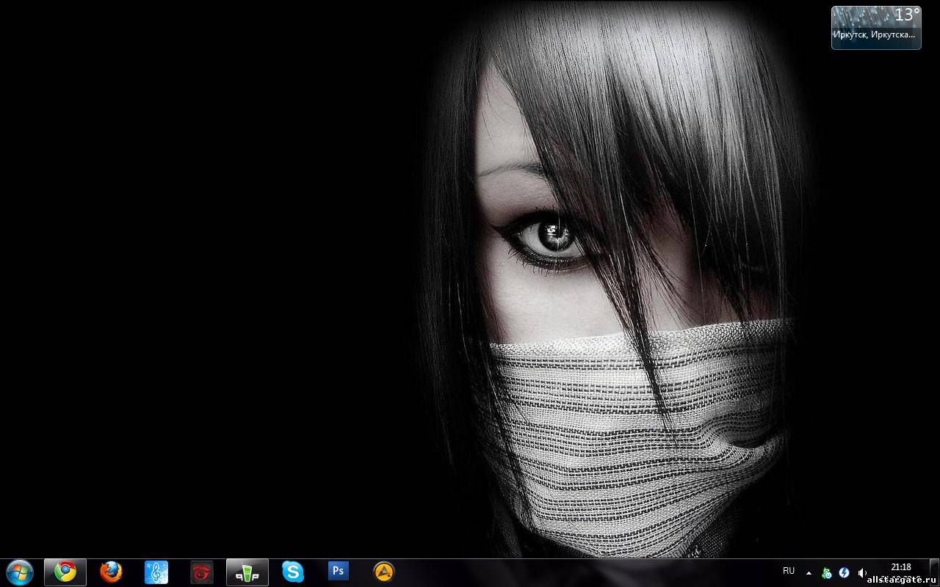Screen dimensions: 940x587
Task: Open the blue lightning bolt tray icon
Action: [845, 572]
